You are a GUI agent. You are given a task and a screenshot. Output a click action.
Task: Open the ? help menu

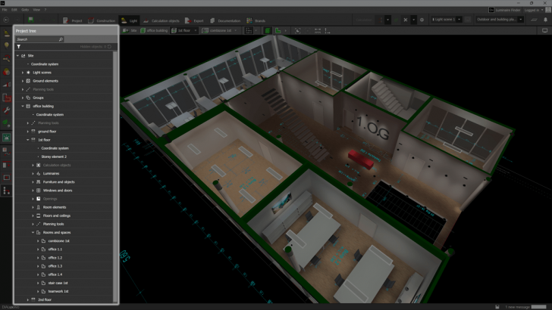[45, 10]
